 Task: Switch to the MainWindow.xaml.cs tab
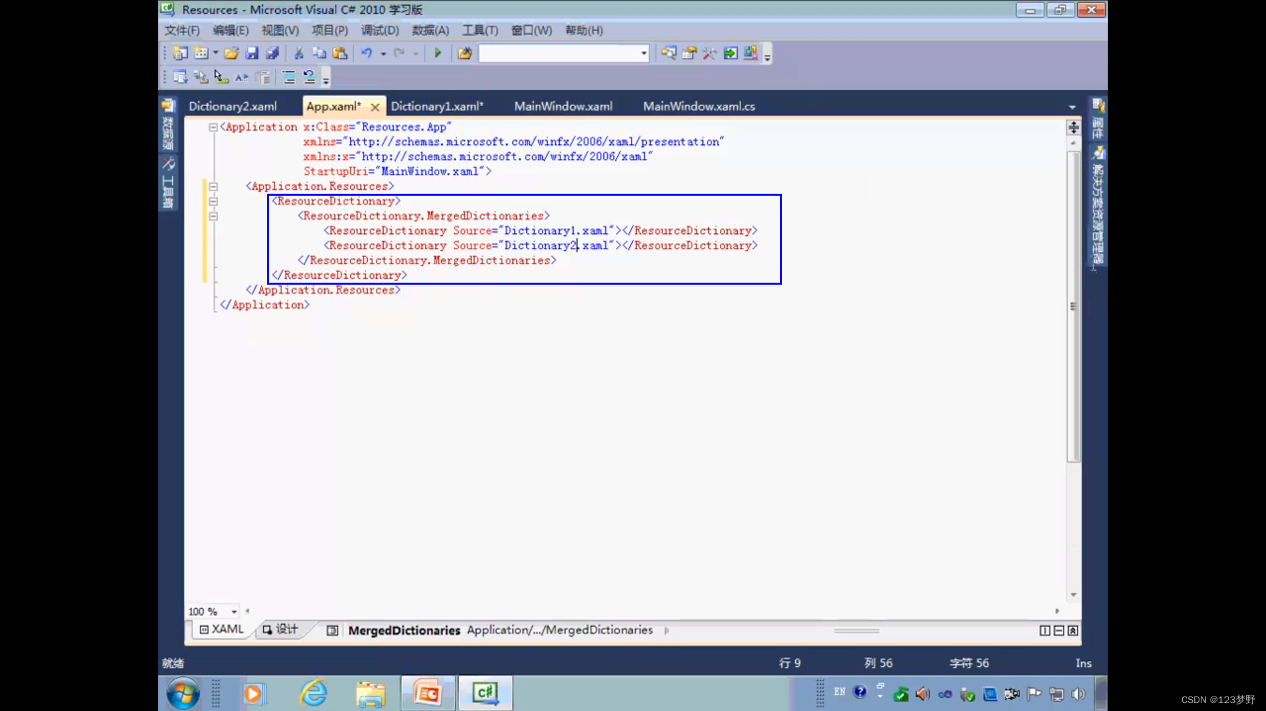point(699,106)
